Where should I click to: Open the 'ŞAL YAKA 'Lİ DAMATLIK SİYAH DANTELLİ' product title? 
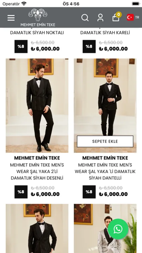(x=105, y=171)
